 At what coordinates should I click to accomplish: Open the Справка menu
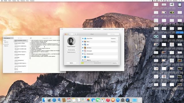[x=32, y=1]
